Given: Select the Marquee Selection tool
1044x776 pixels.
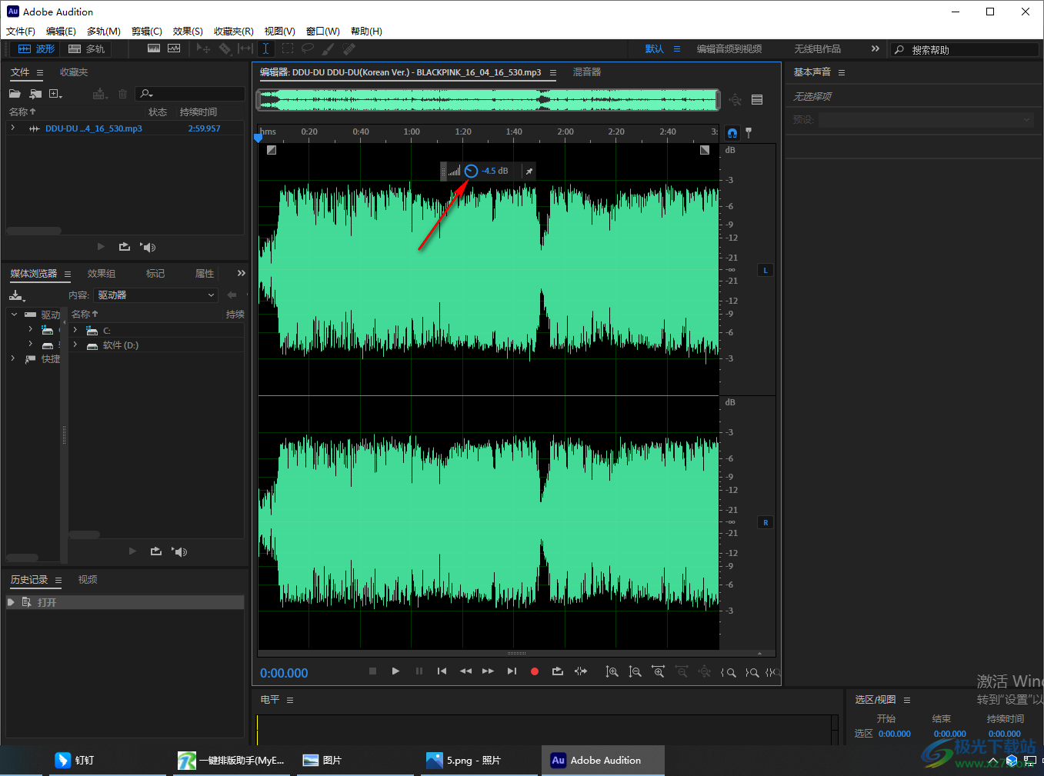Looking at the screenshot, I should [288, 48].
